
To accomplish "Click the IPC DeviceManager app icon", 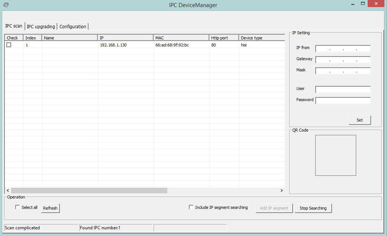I will tap(6, 5).
